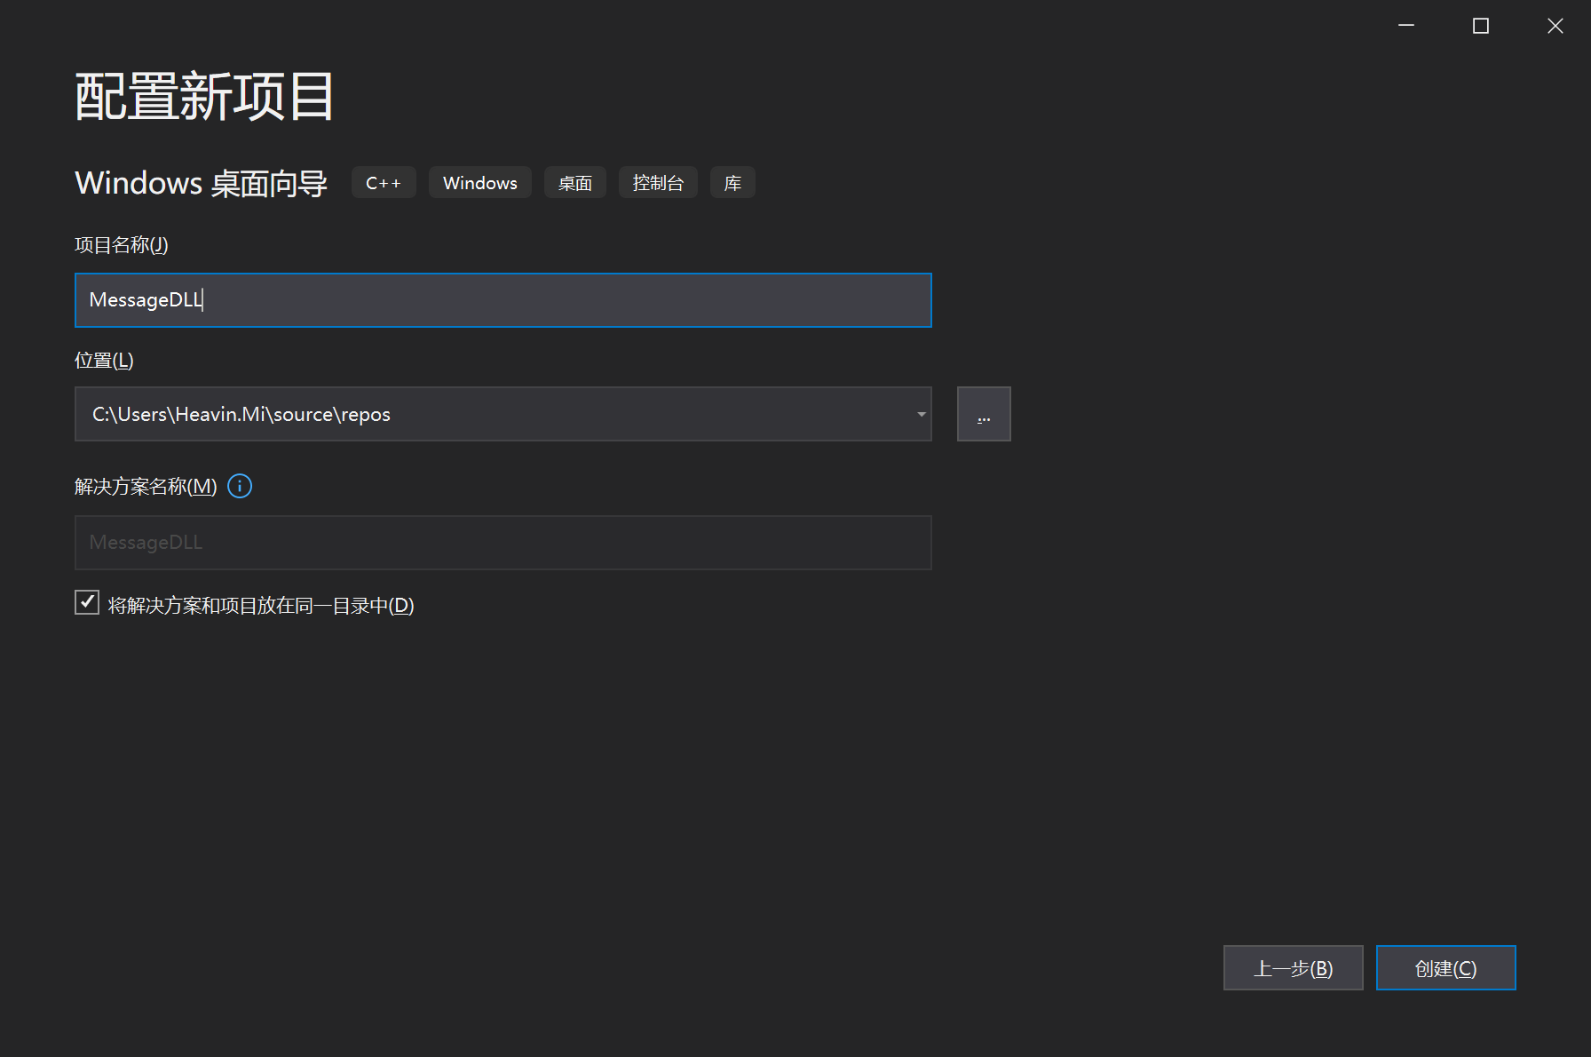Minimize the configure project window
1591x1057 pixels.
pos(1406,26)
